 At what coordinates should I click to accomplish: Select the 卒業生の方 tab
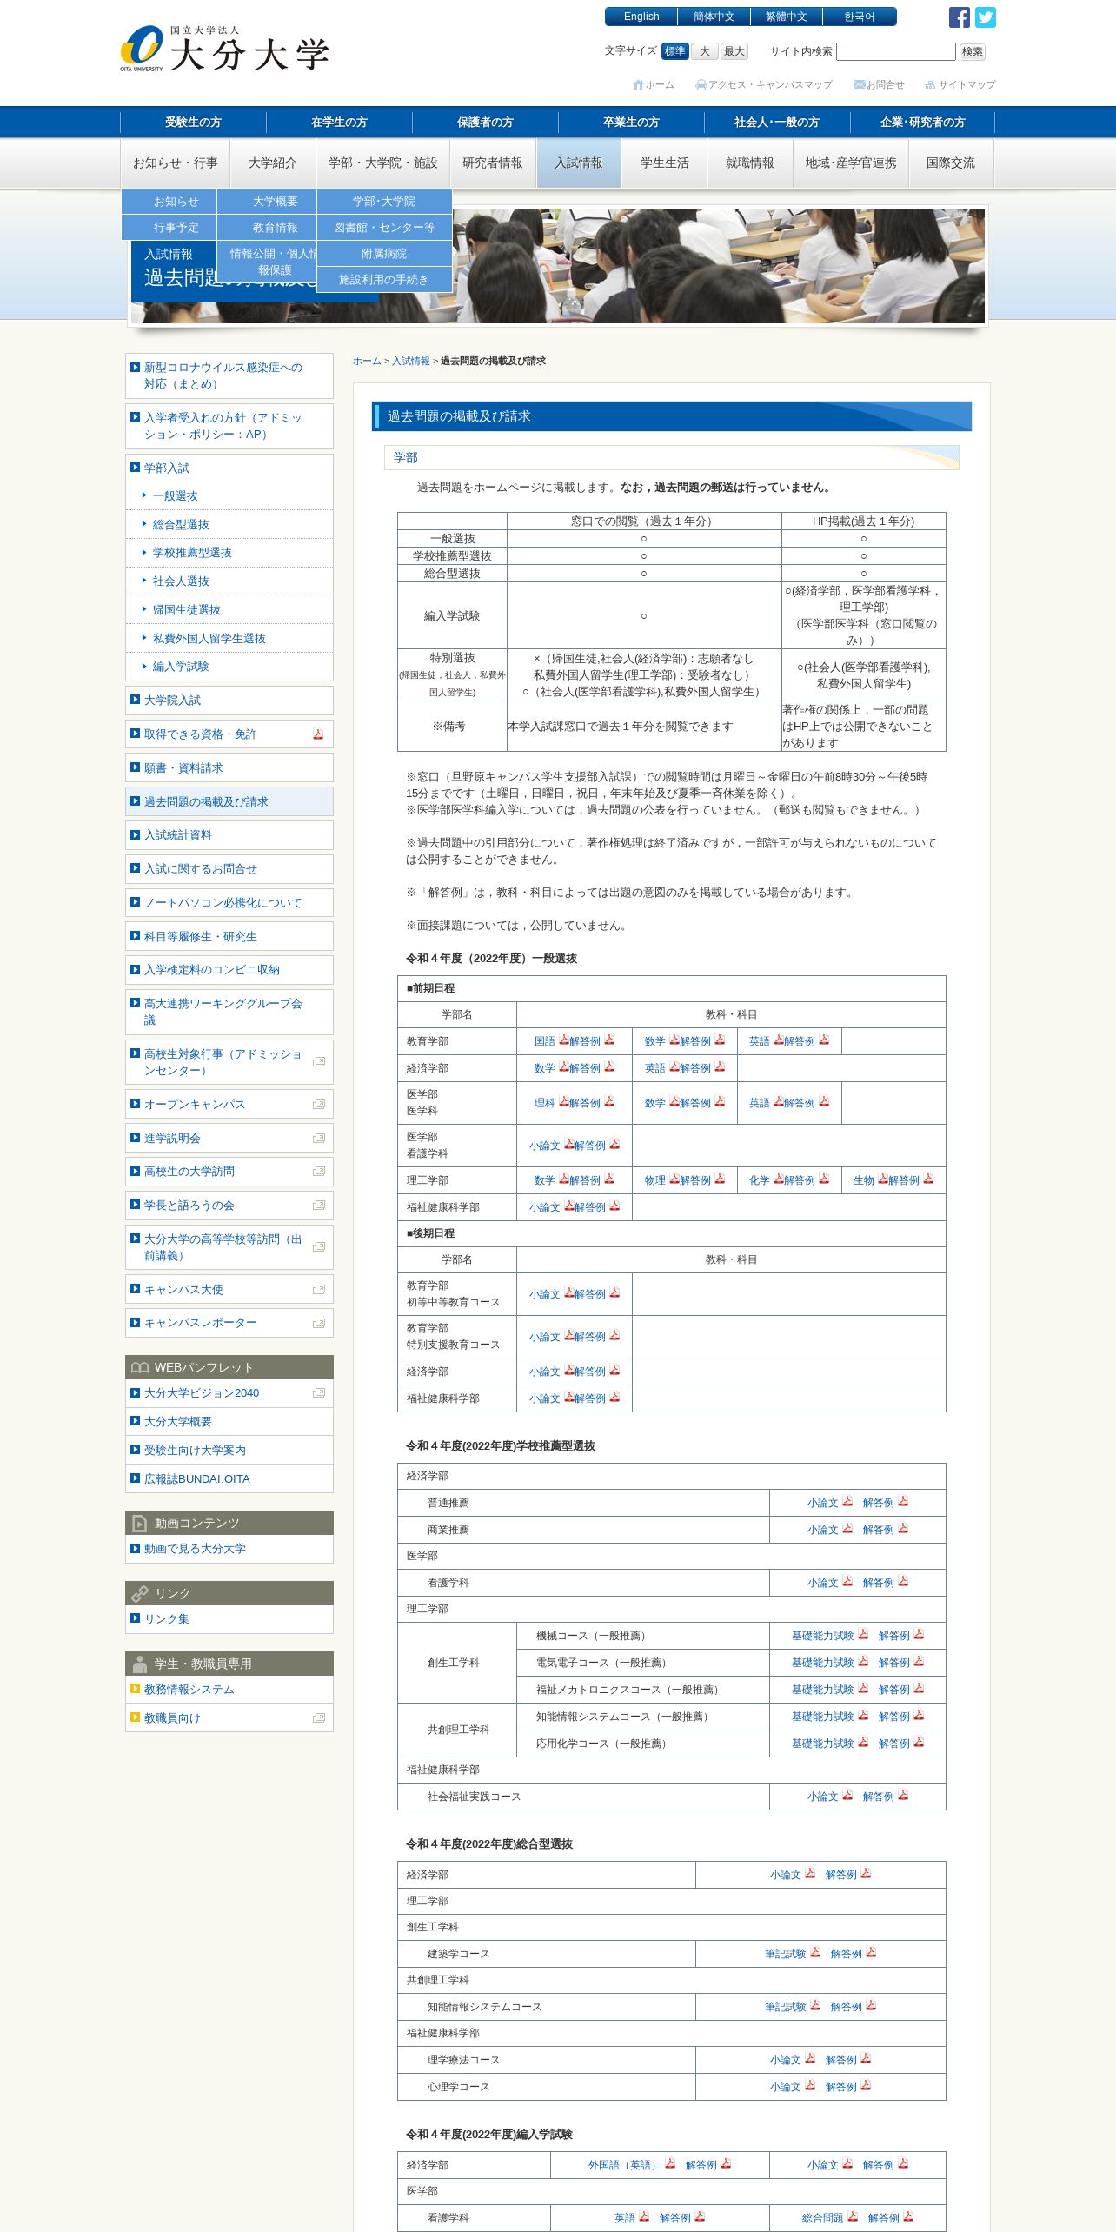pos(631,123)
